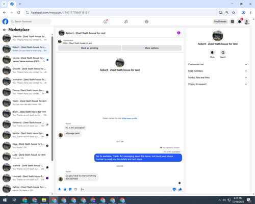Open the Windows Start menu
The width and height of the screenshot is (255, 204).
point(5,200)
